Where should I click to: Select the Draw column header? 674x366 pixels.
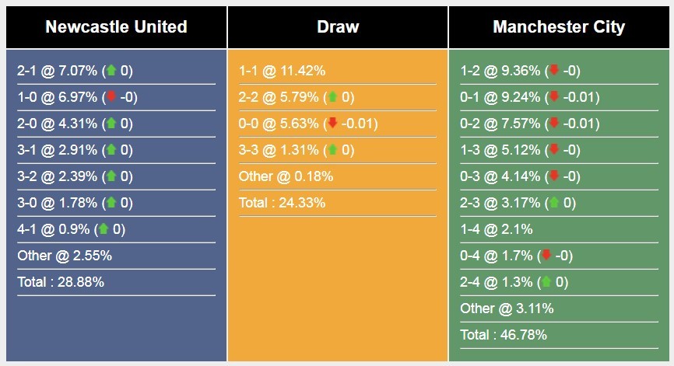[x=338, y=27]
